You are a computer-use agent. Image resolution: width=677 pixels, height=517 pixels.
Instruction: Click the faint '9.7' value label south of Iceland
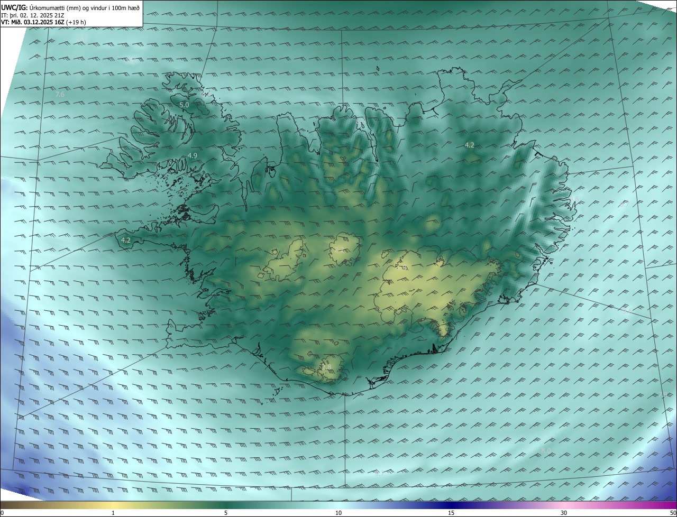(379, 474)
